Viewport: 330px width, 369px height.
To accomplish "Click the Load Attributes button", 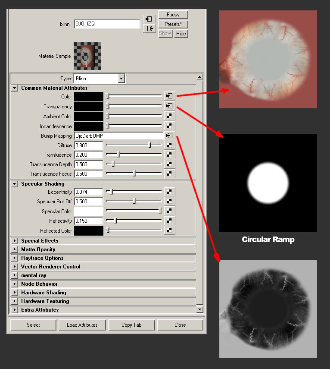I will point(82,325).
